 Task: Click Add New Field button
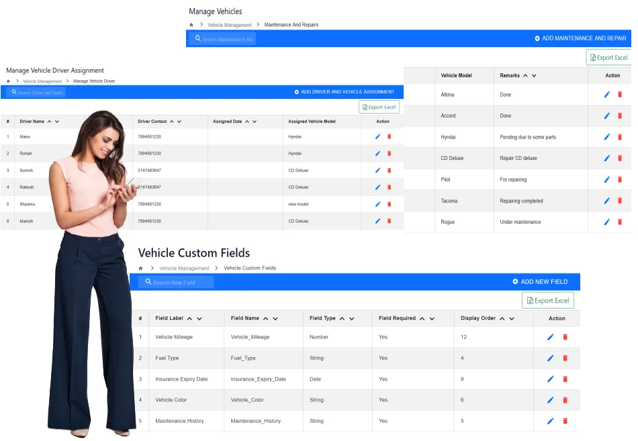tap(540, 282)
